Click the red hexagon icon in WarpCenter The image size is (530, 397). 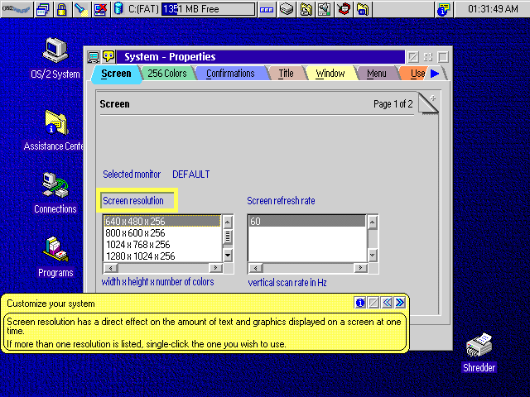point(344,9)
